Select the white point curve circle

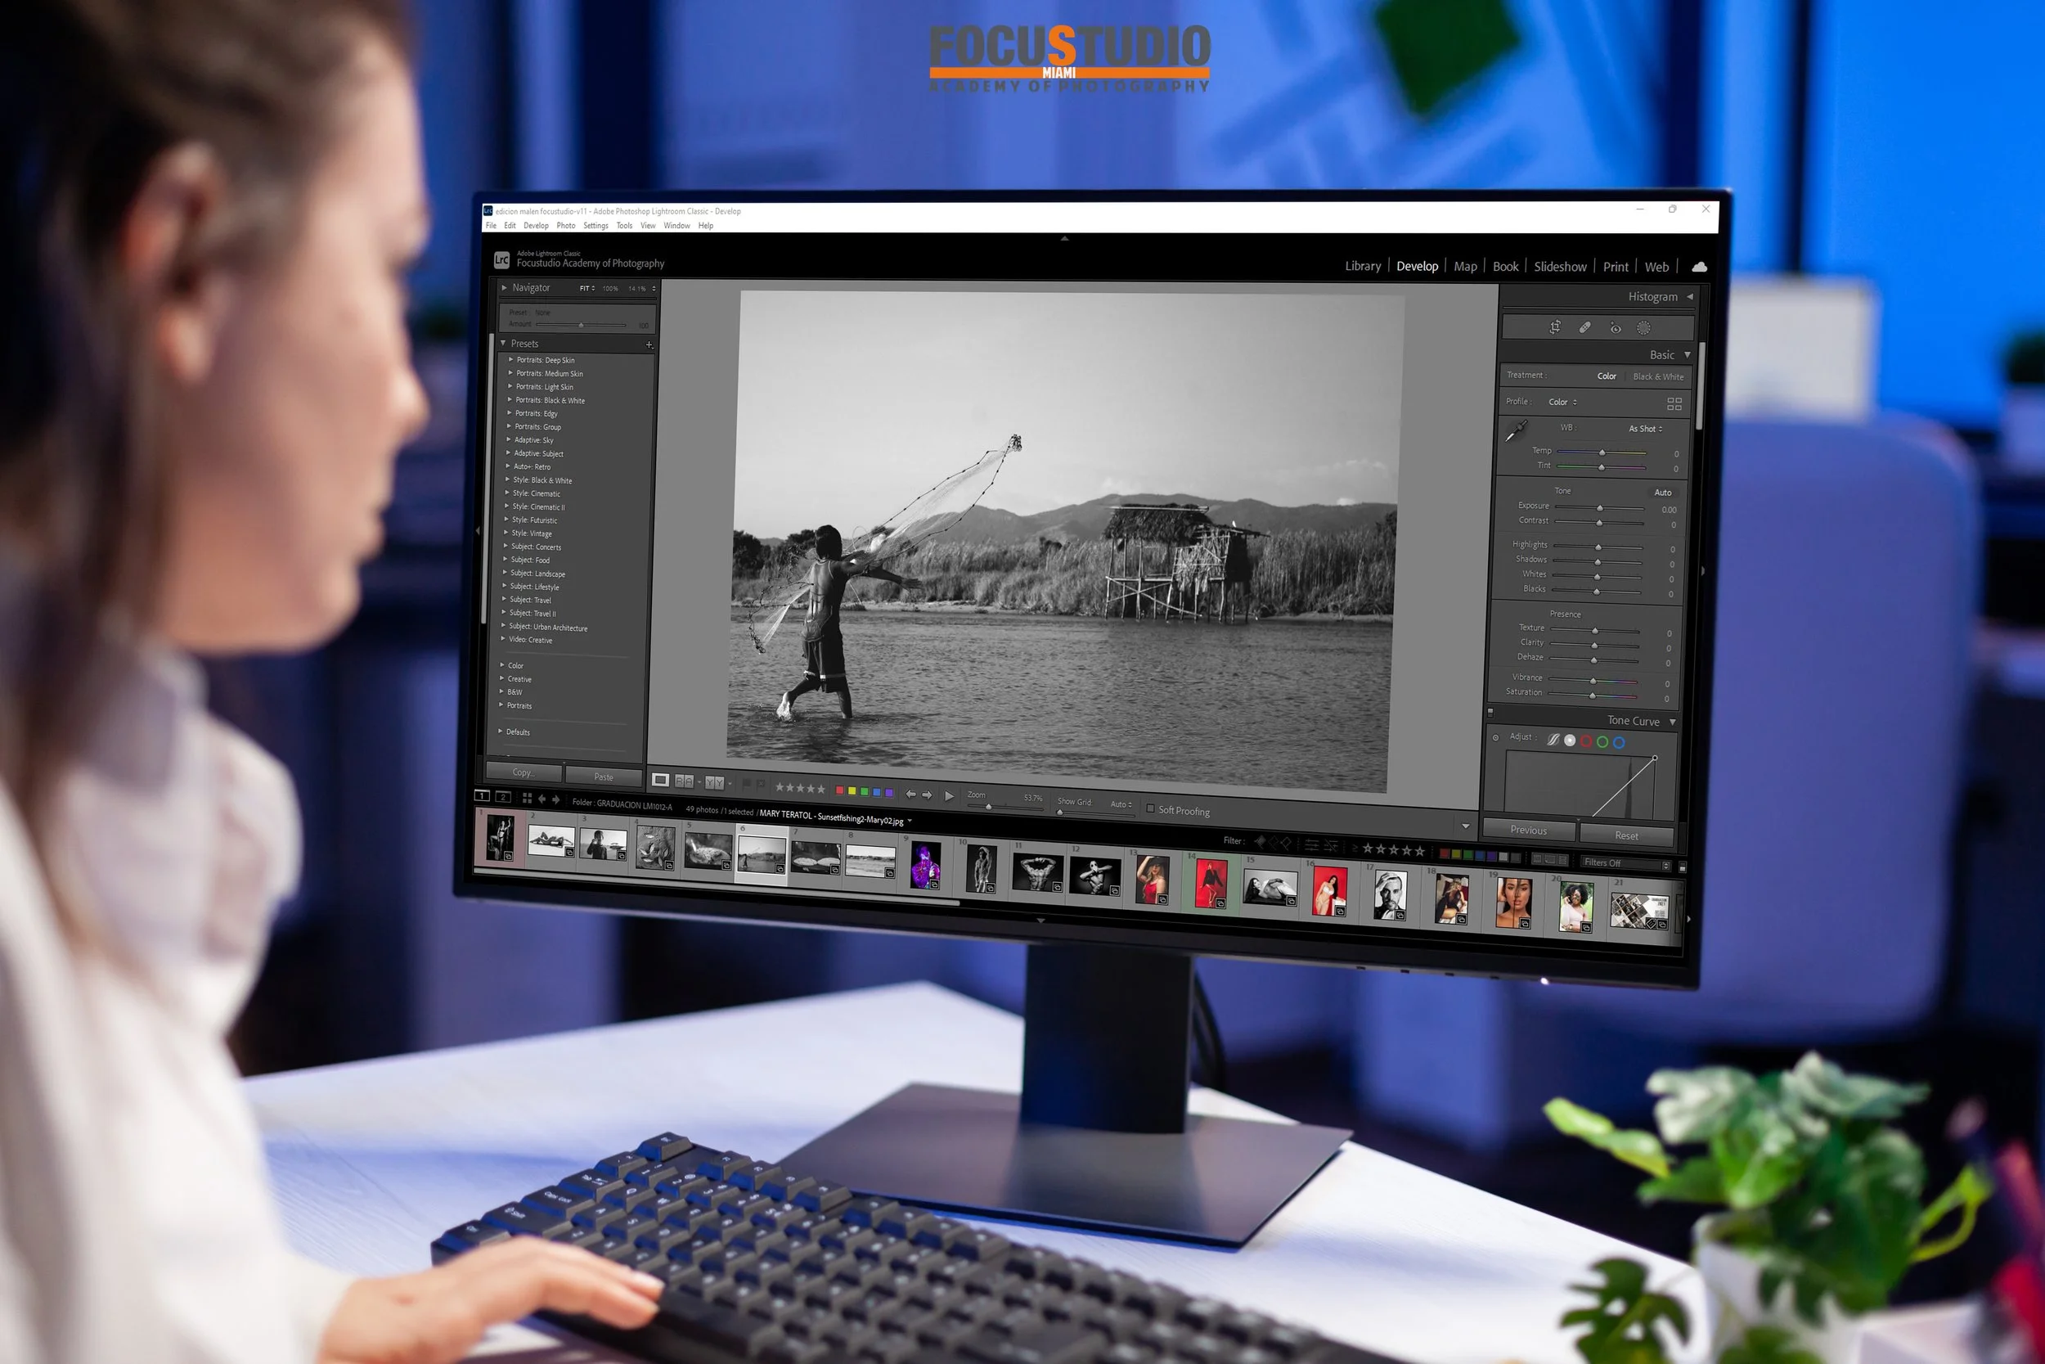(1570, 741)
